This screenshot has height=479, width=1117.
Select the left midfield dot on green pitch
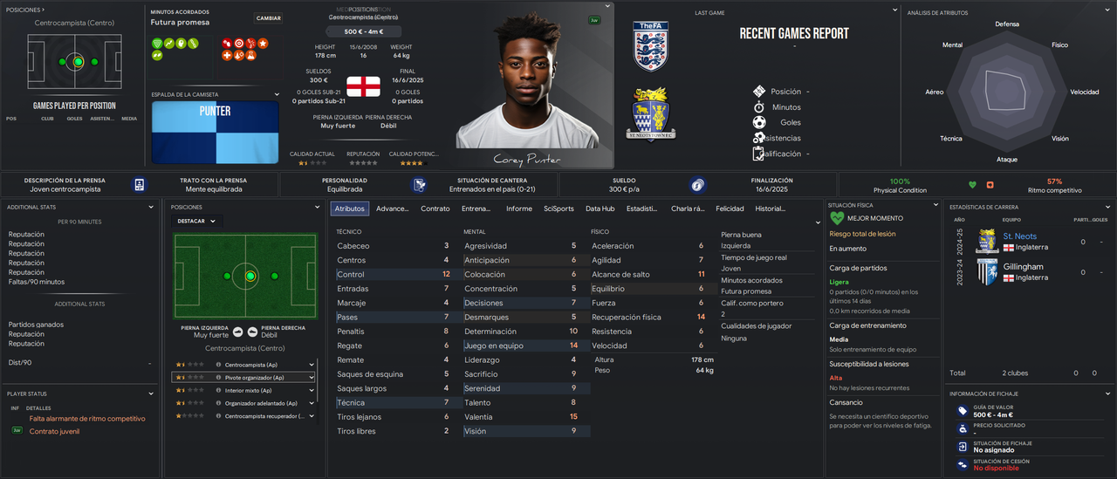[227, 276]
